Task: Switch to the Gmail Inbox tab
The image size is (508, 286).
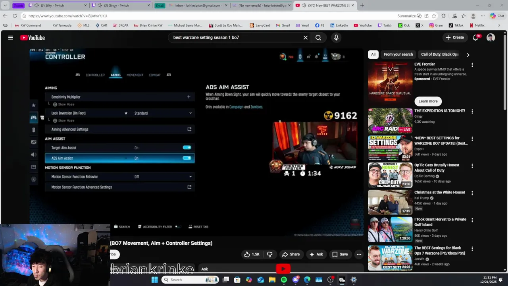Action: 198,6
